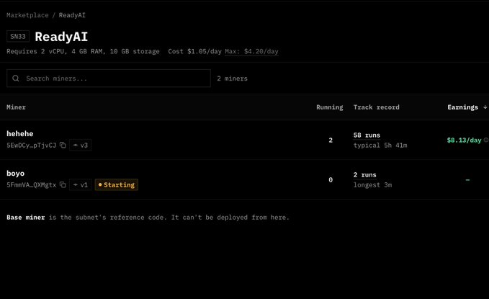Click hehehe running count 2
This screenshot has height=299, width=489.
331,140
